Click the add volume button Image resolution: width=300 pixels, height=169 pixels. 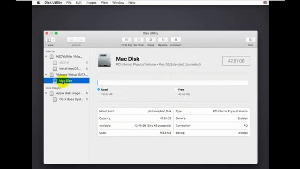[x=71, y=40]
